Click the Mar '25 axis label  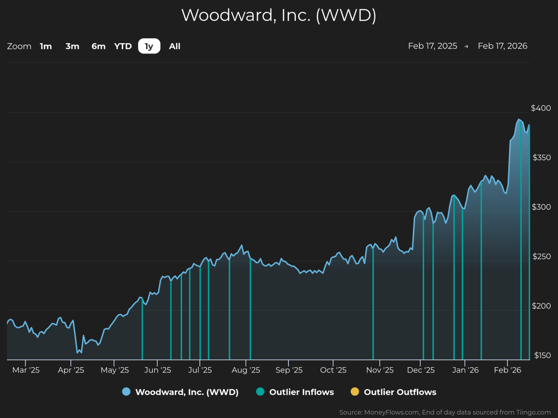26,370
